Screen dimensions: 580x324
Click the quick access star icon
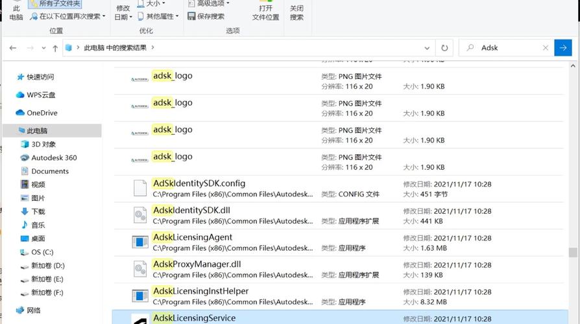pyautogui.click(x=20, y=77)
